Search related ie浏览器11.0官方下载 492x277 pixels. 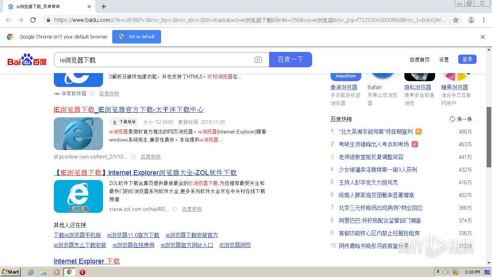pyautogui.click(x=133, y=235)
